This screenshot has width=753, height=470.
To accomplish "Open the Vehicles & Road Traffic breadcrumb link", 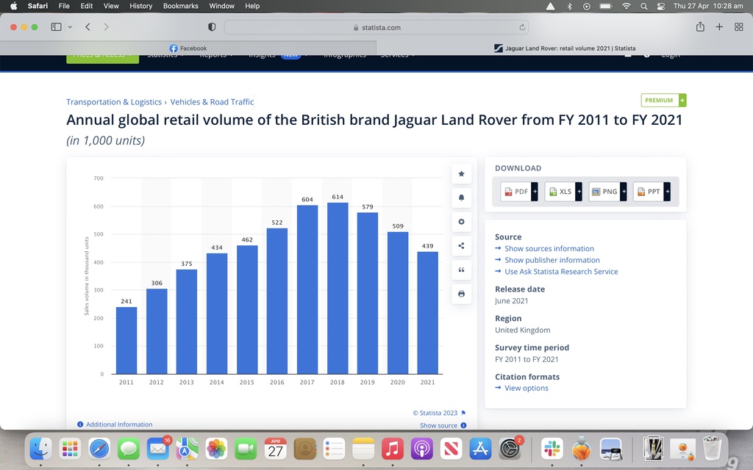I will pos(212,102).
